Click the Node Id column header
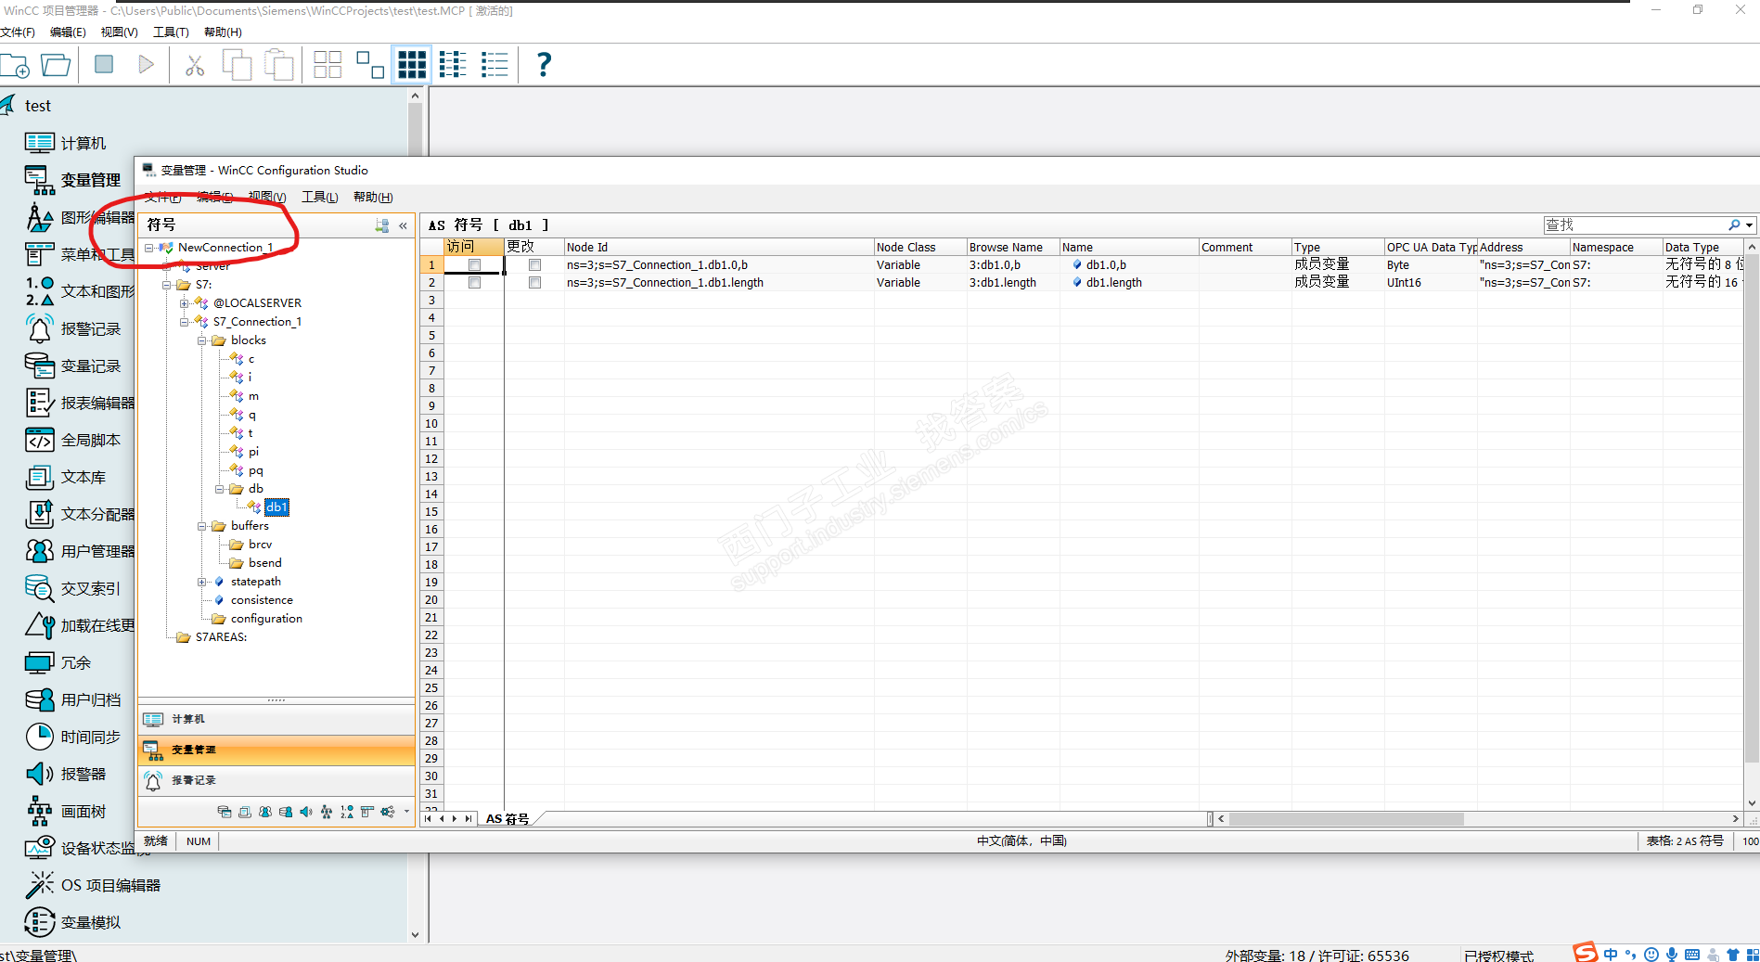The height and width of the screenshot is (962, 1760). [x=719, y=247]
